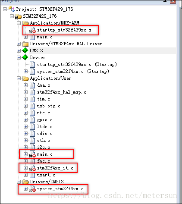The width and height of the screenshot is (182, 204).
Task: Click the rtc.c file icon
Action: (32, 113)
